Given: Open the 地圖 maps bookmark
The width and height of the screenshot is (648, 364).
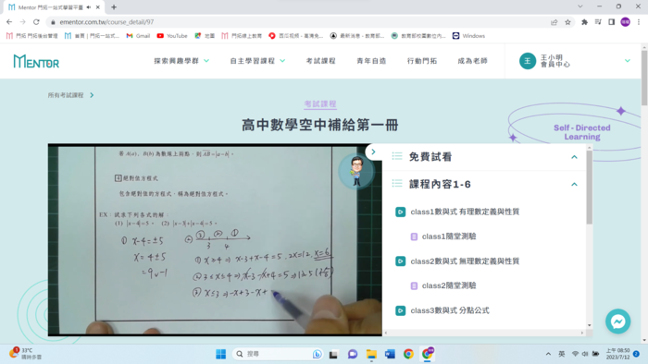Looking at the screenshot, I should [205, 36].
